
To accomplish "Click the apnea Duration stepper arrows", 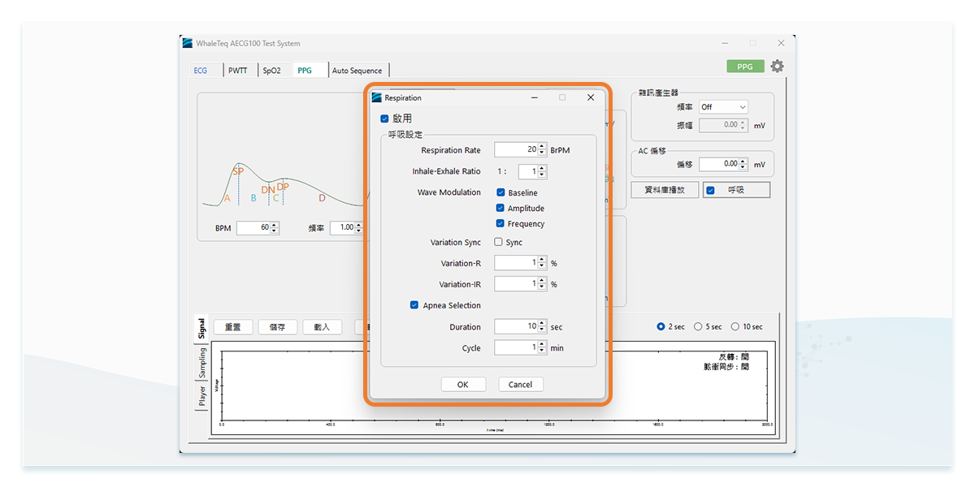I will pyautogui.click(x=542, y=326).
